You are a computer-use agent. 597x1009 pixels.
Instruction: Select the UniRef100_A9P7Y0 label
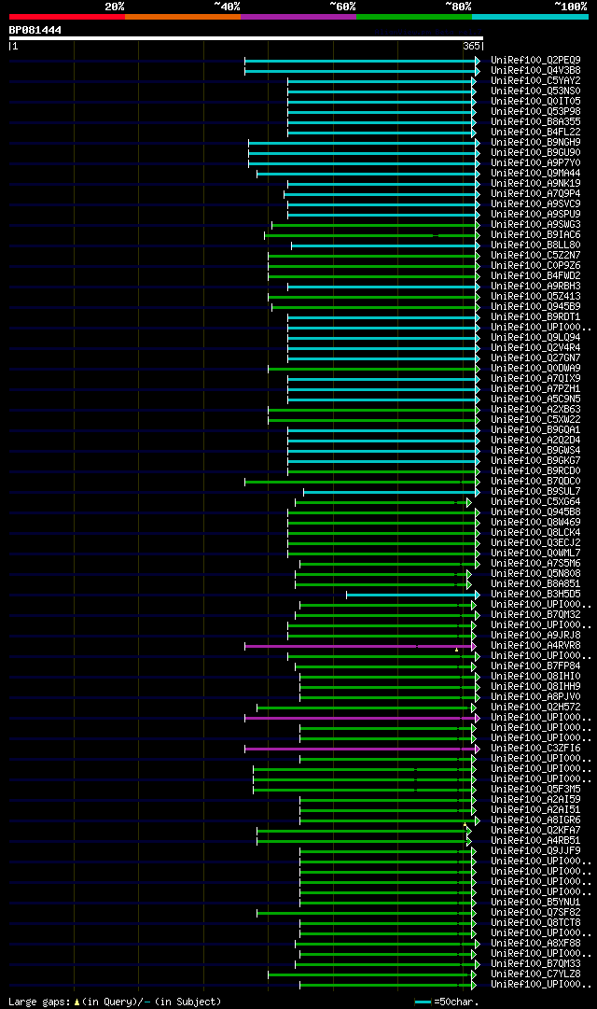[x=535, y=163]
